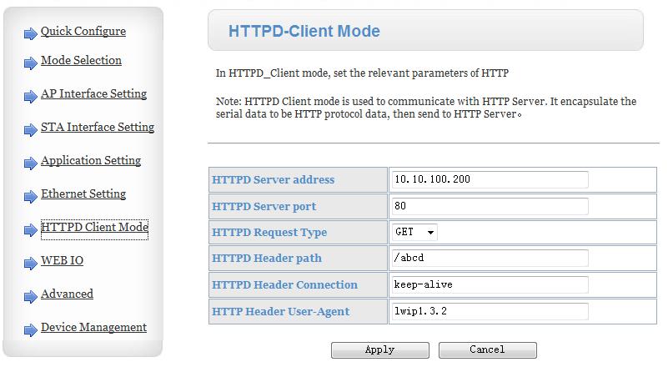
Task: Click the HTTPD Request Type label
Action: pos(269,233)
